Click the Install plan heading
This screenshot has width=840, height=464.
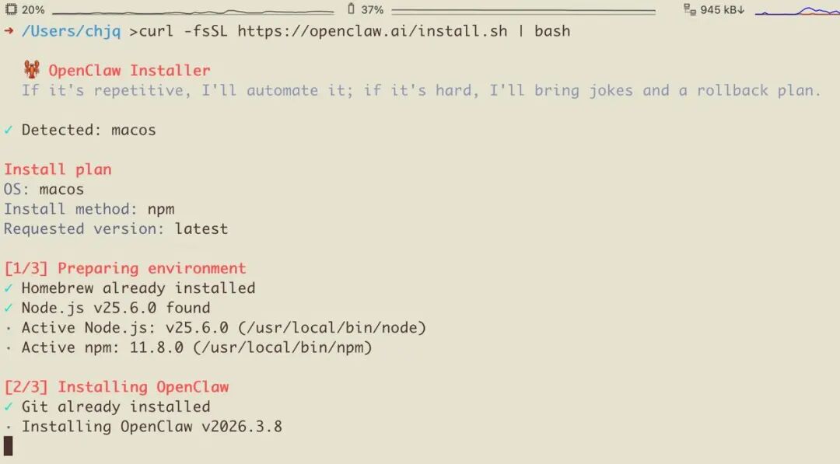point(58,169)
